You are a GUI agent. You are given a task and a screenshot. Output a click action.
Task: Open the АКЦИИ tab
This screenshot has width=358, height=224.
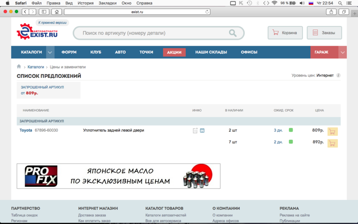(x=174, y=52)
